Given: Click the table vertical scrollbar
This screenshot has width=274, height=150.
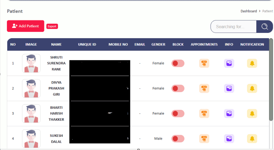Looking at the screenshot, I should [271, 80].
